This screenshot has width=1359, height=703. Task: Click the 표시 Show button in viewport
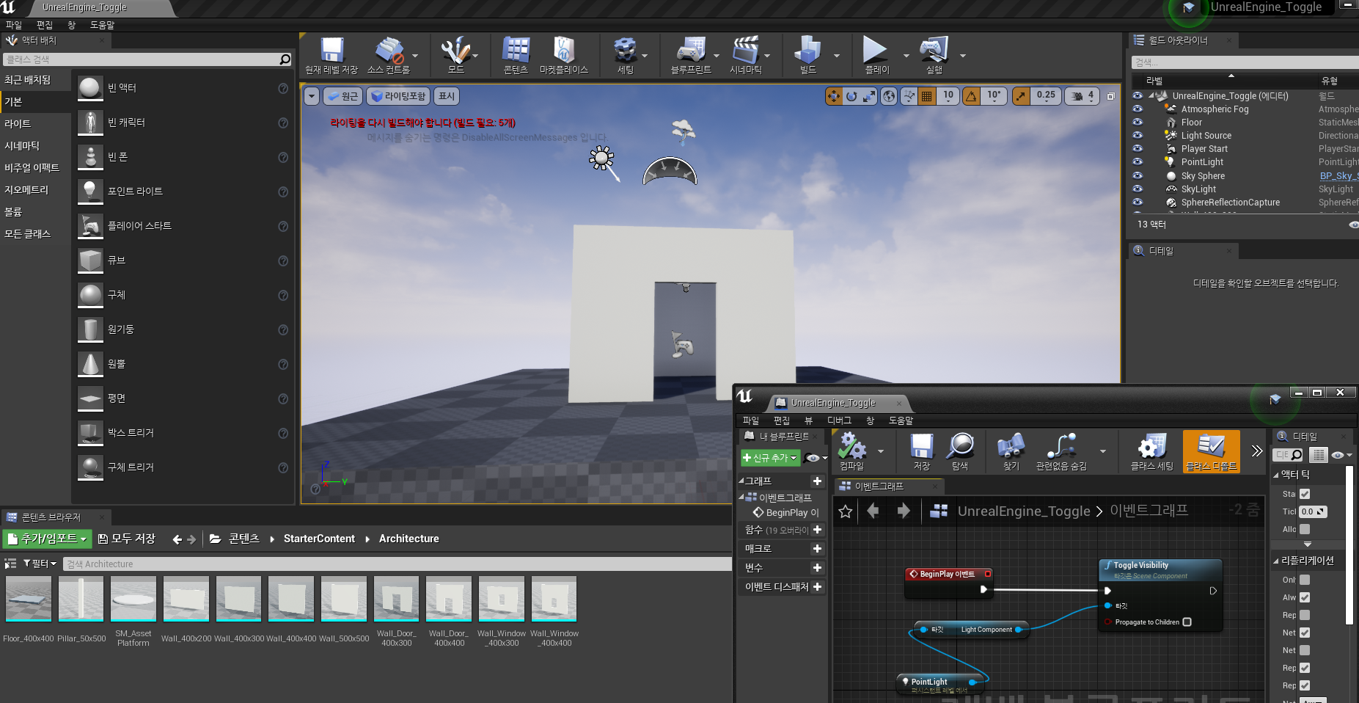[x=447, y=96]
